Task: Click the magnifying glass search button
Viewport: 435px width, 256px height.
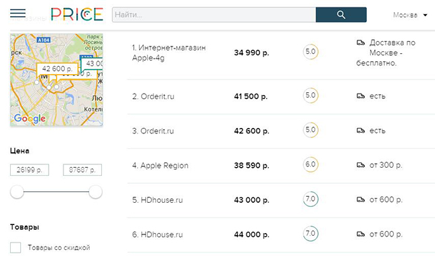Action: click(341, 15)
